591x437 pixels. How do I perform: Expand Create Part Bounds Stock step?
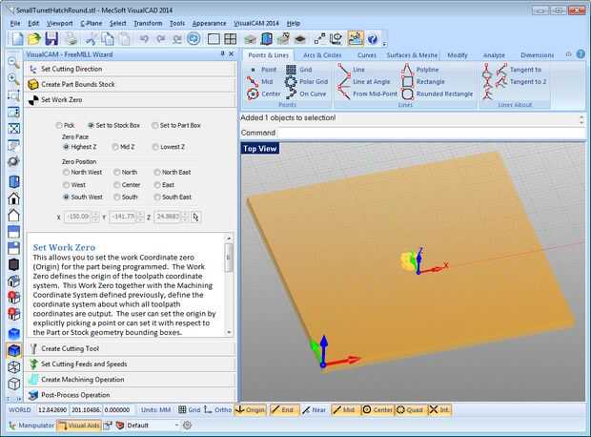click(x=131, y=85)
